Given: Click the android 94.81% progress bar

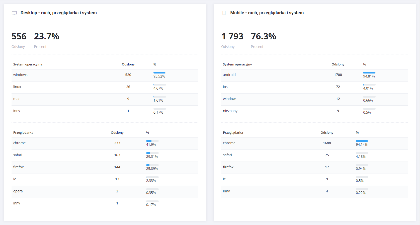Looking at the screenshot, I should [369, 73].
